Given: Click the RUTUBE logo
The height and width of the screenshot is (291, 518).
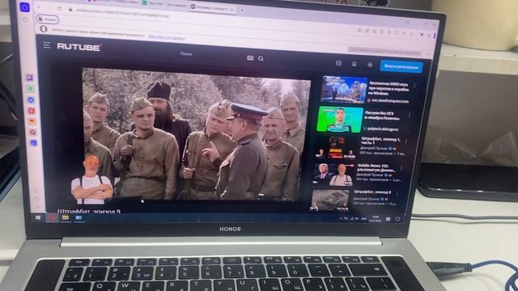Looking at the screenshot, I should tap(79, 47).
